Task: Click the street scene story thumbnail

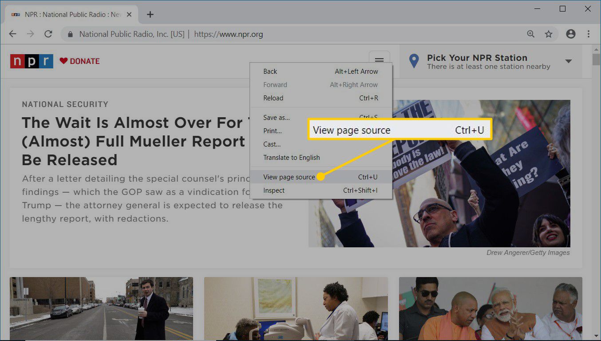Action: (101, 309)
